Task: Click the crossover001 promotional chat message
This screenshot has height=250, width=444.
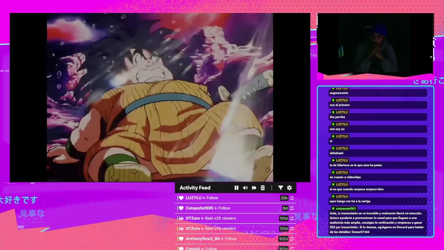Action: point(377,223)
